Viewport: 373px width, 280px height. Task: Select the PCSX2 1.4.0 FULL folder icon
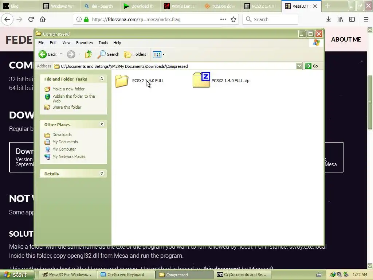122,81
